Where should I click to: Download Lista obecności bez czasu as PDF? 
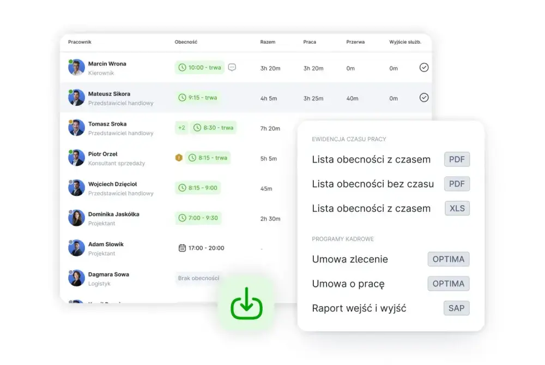click(x=457, y=184)
